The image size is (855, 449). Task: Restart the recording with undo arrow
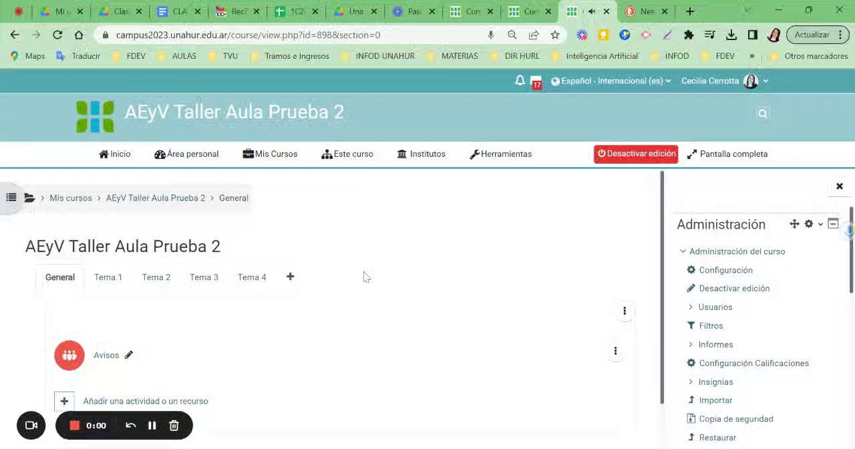131,426
